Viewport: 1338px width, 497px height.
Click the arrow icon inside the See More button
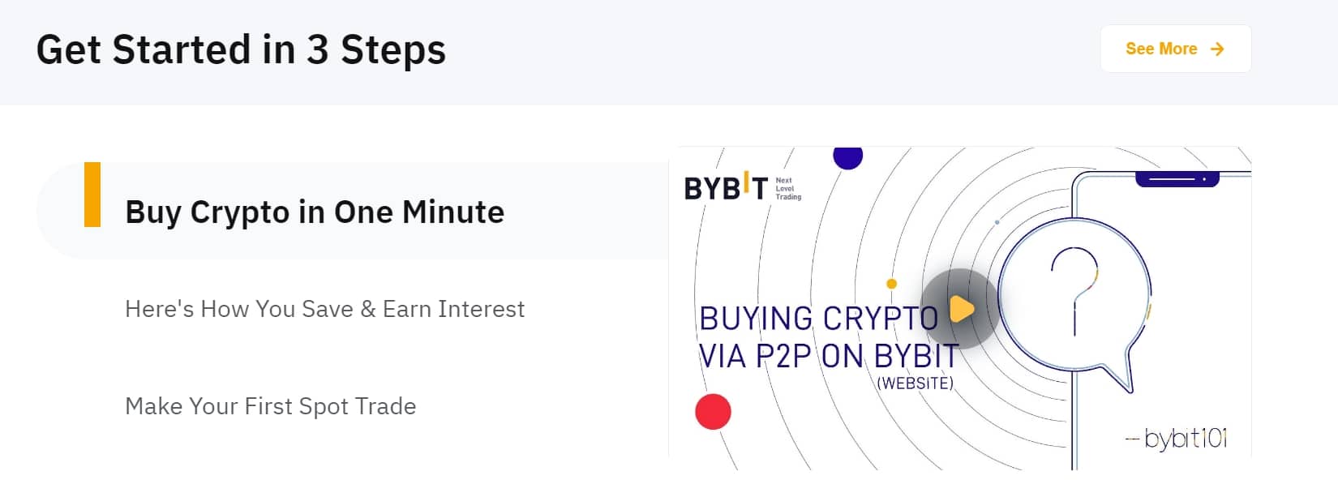coord(1216,49)
